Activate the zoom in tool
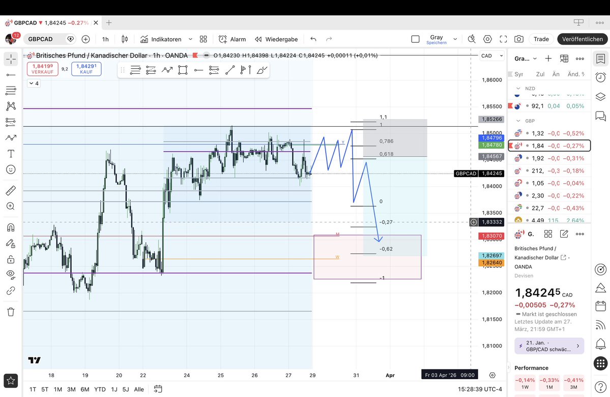Image resolution: width=610 pixels, height=397 pixels. pyautogui.click(x=11, y=206)
